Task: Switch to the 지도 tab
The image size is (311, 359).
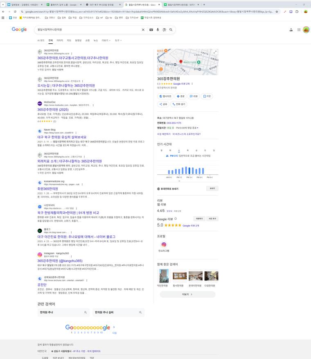Action: [x=69, y=41]
